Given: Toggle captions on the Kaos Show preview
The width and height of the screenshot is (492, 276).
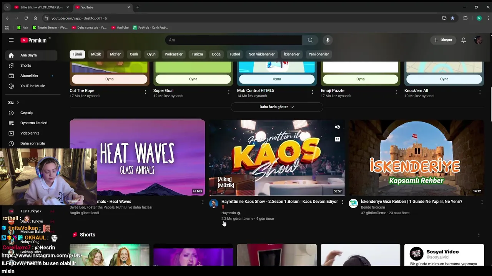Looking at the screenshot, I should click(x=337, y=139).
